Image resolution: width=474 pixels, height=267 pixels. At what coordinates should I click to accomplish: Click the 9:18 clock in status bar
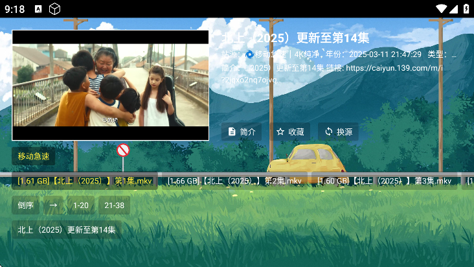click(x=14, y=9)
